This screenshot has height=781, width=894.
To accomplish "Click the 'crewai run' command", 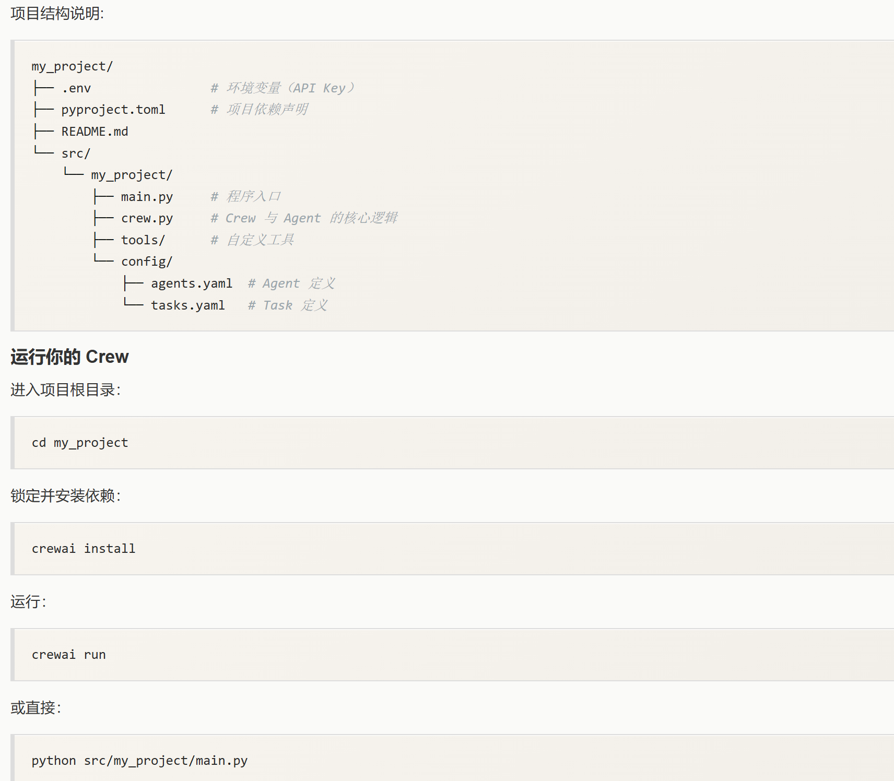I will point(68,655).
